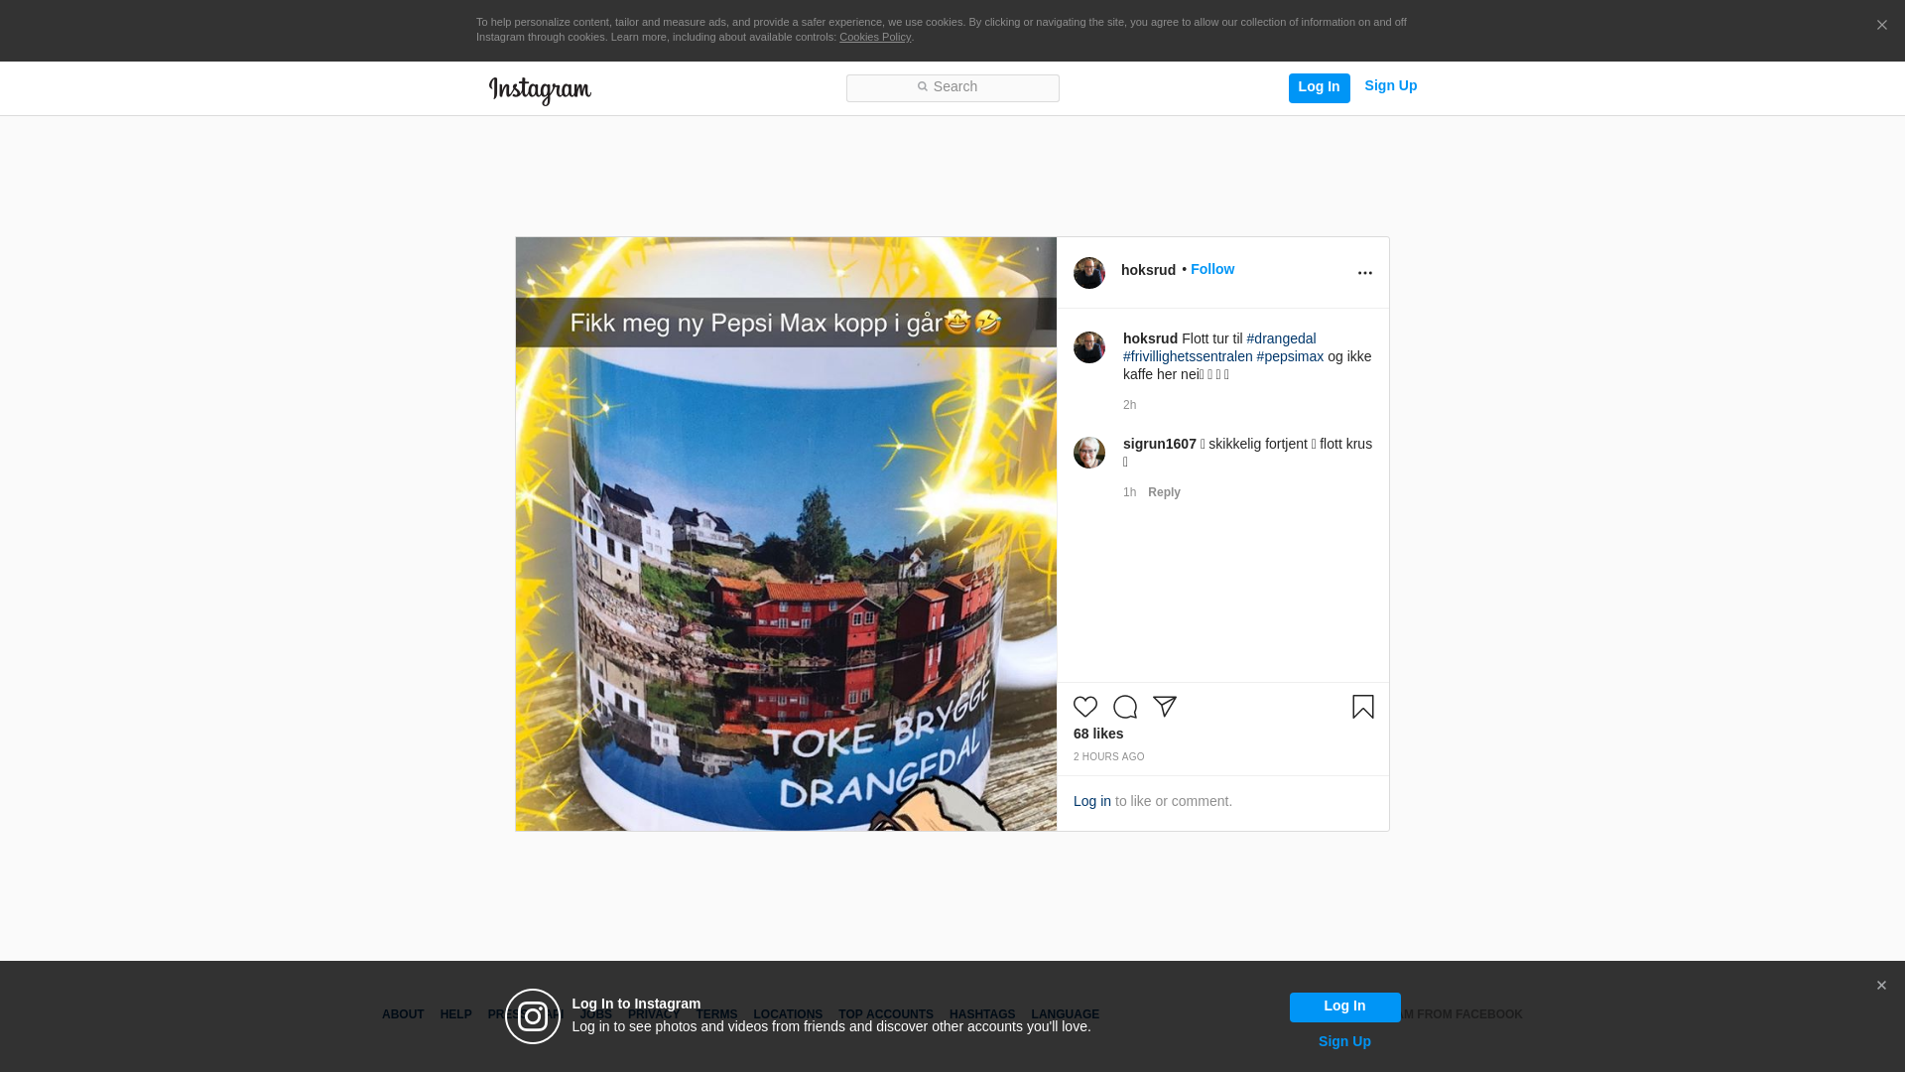Click Log in link below the post
This screenshot has height=1072, width=1905.
(1091, 801)
